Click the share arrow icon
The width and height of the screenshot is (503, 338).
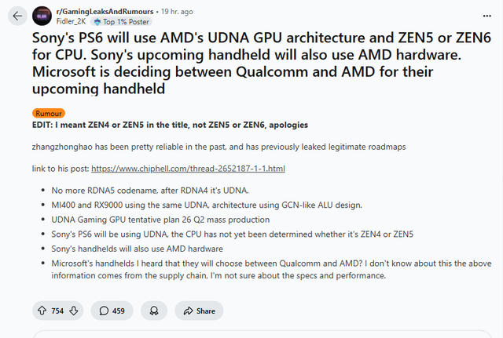188,311
